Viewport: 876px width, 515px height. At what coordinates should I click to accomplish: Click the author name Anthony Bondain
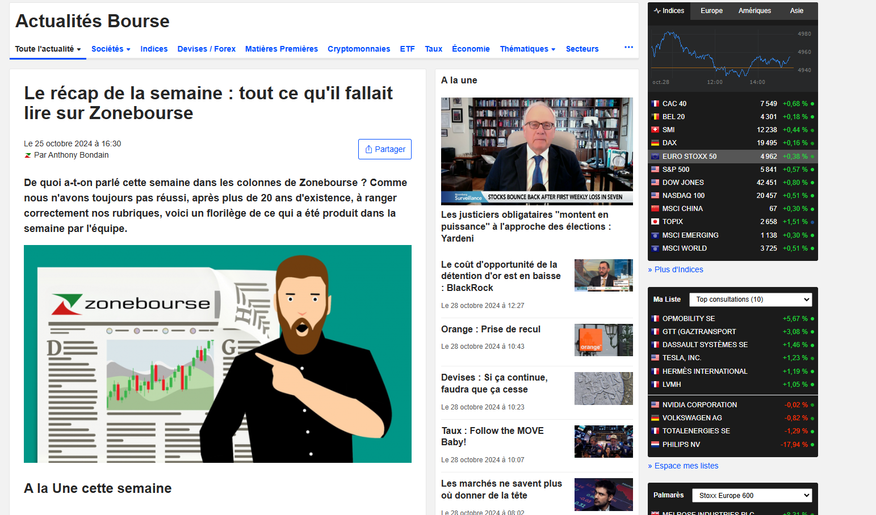point(78,155)
